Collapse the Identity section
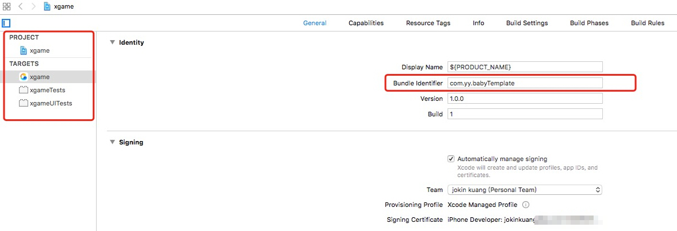The width and height of the screenshot is (677, 231). coord(112,42)
